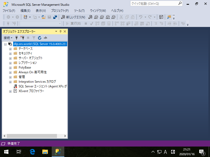The image size is (210, 157).
Task: Open the ツール(T) menu
Action: 79,11
